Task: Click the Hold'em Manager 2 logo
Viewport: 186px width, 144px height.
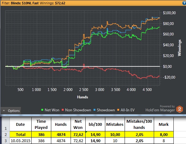Action: 180,109
